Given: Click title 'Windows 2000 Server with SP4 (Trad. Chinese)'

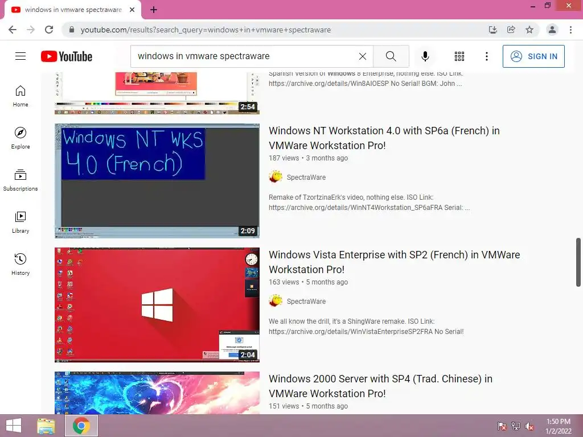Looking at the screenshot, I should [x=380, y=386].
